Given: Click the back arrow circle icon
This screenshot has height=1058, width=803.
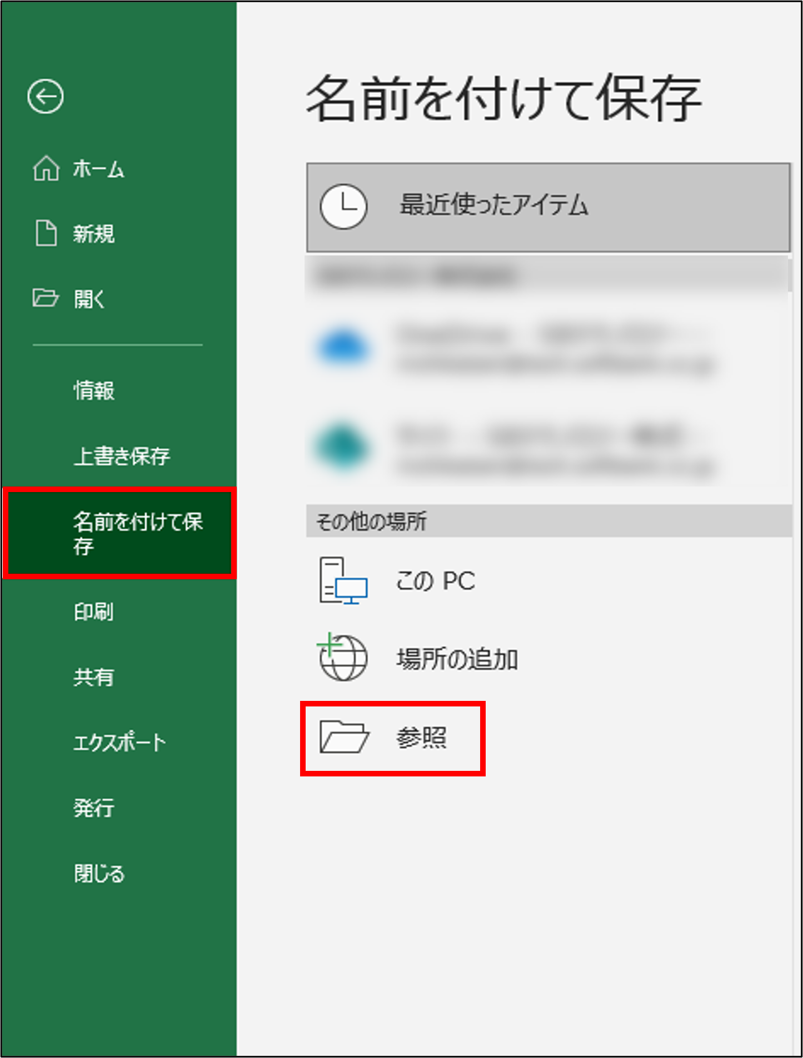Looking at the screenshot, I should (45, 97).
